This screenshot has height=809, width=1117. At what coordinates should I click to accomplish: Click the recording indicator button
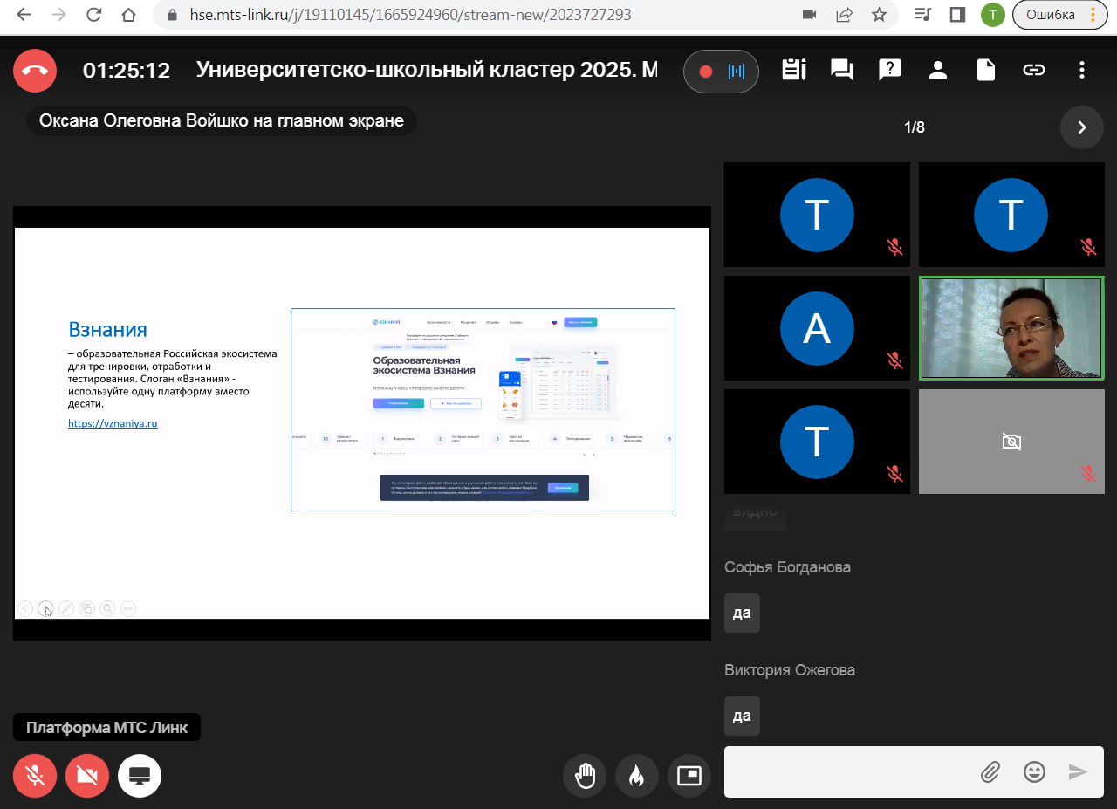point(721,72)
